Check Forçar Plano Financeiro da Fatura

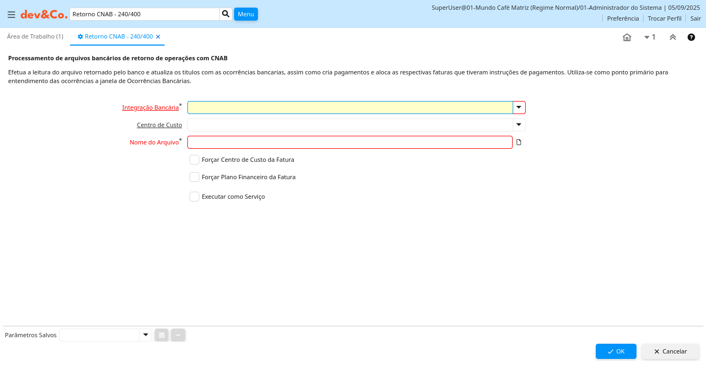pyautogui.click(x=194, y=177)
